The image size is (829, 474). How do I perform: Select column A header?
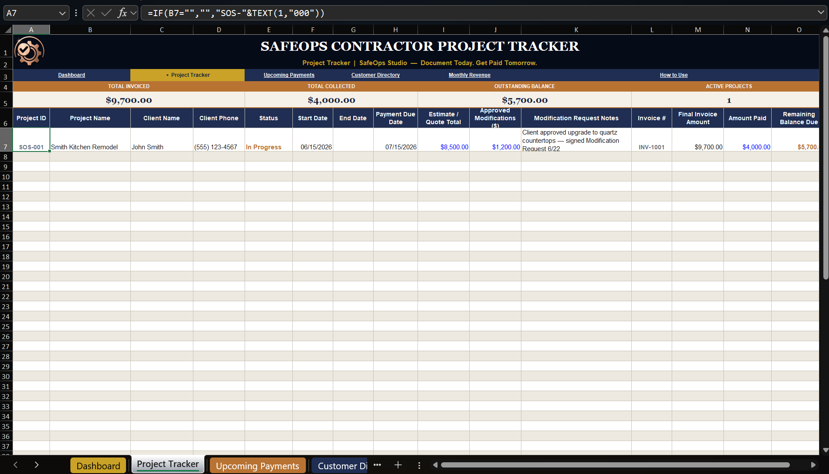[x=31, y=30]
